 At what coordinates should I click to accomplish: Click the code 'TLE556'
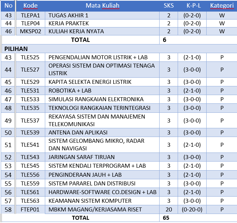pos(30,175)
